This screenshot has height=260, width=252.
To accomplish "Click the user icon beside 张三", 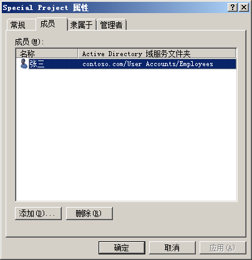I will click(24, 64).
